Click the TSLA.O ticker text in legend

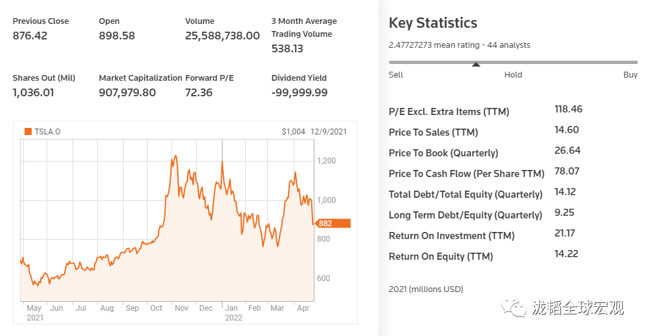coord(47,131)
